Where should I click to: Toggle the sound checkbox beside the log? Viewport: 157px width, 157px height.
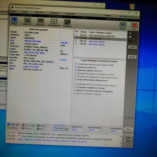[125, 137]
